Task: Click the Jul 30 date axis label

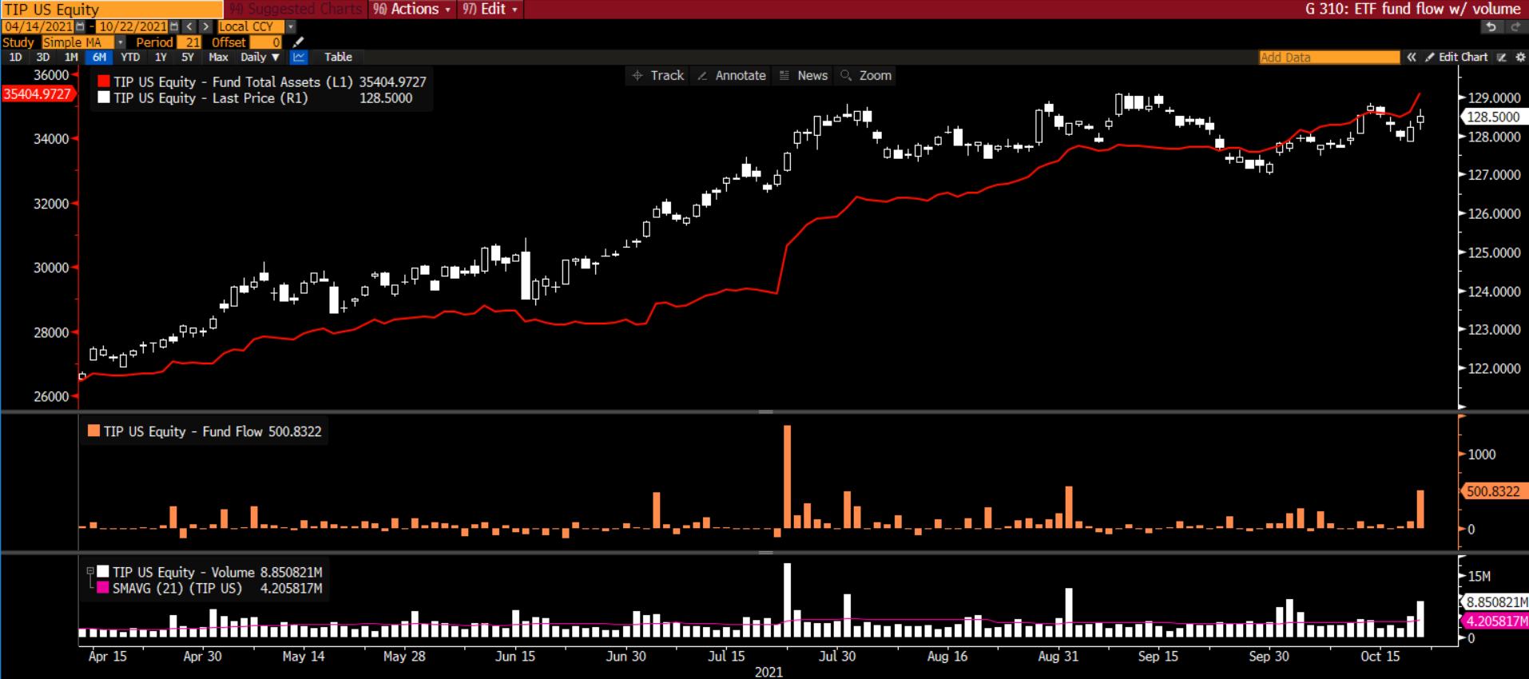Action: click(x=836, y=656)
